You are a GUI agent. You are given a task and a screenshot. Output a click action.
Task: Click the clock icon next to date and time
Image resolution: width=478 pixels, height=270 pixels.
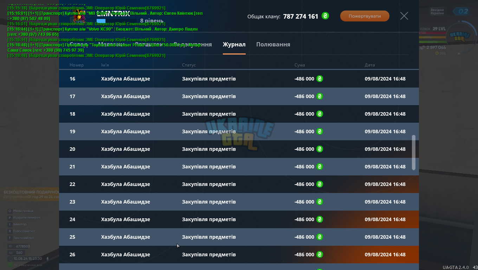click(10, 259)
